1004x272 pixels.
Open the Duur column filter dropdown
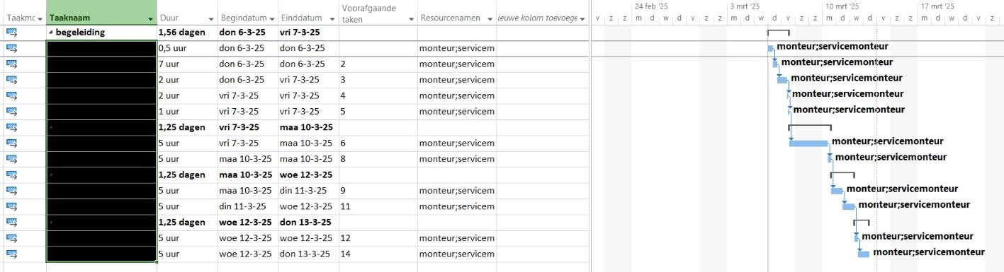(211, 18)
